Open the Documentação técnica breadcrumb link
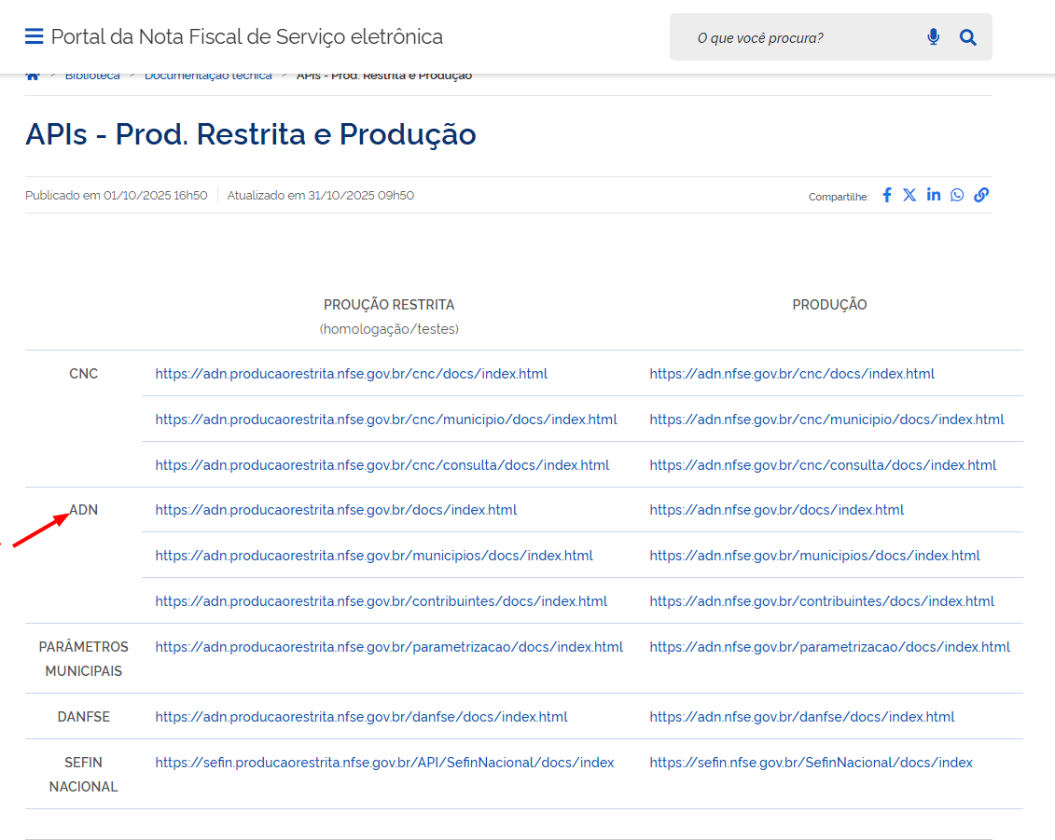This screenshot has height=840, width=1055. [x=208, y=76]
